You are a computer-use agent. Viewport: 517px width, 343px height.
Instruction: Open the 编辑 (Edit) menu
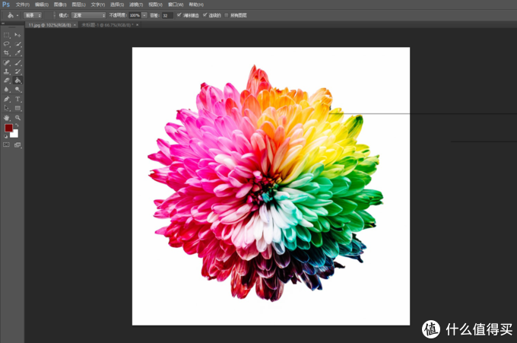coord(42,5)
